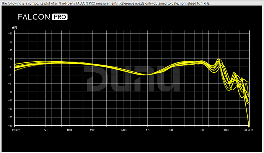Click the +0 axis value
The height and width of the screenshot is (153, 264).
point(11,75)
